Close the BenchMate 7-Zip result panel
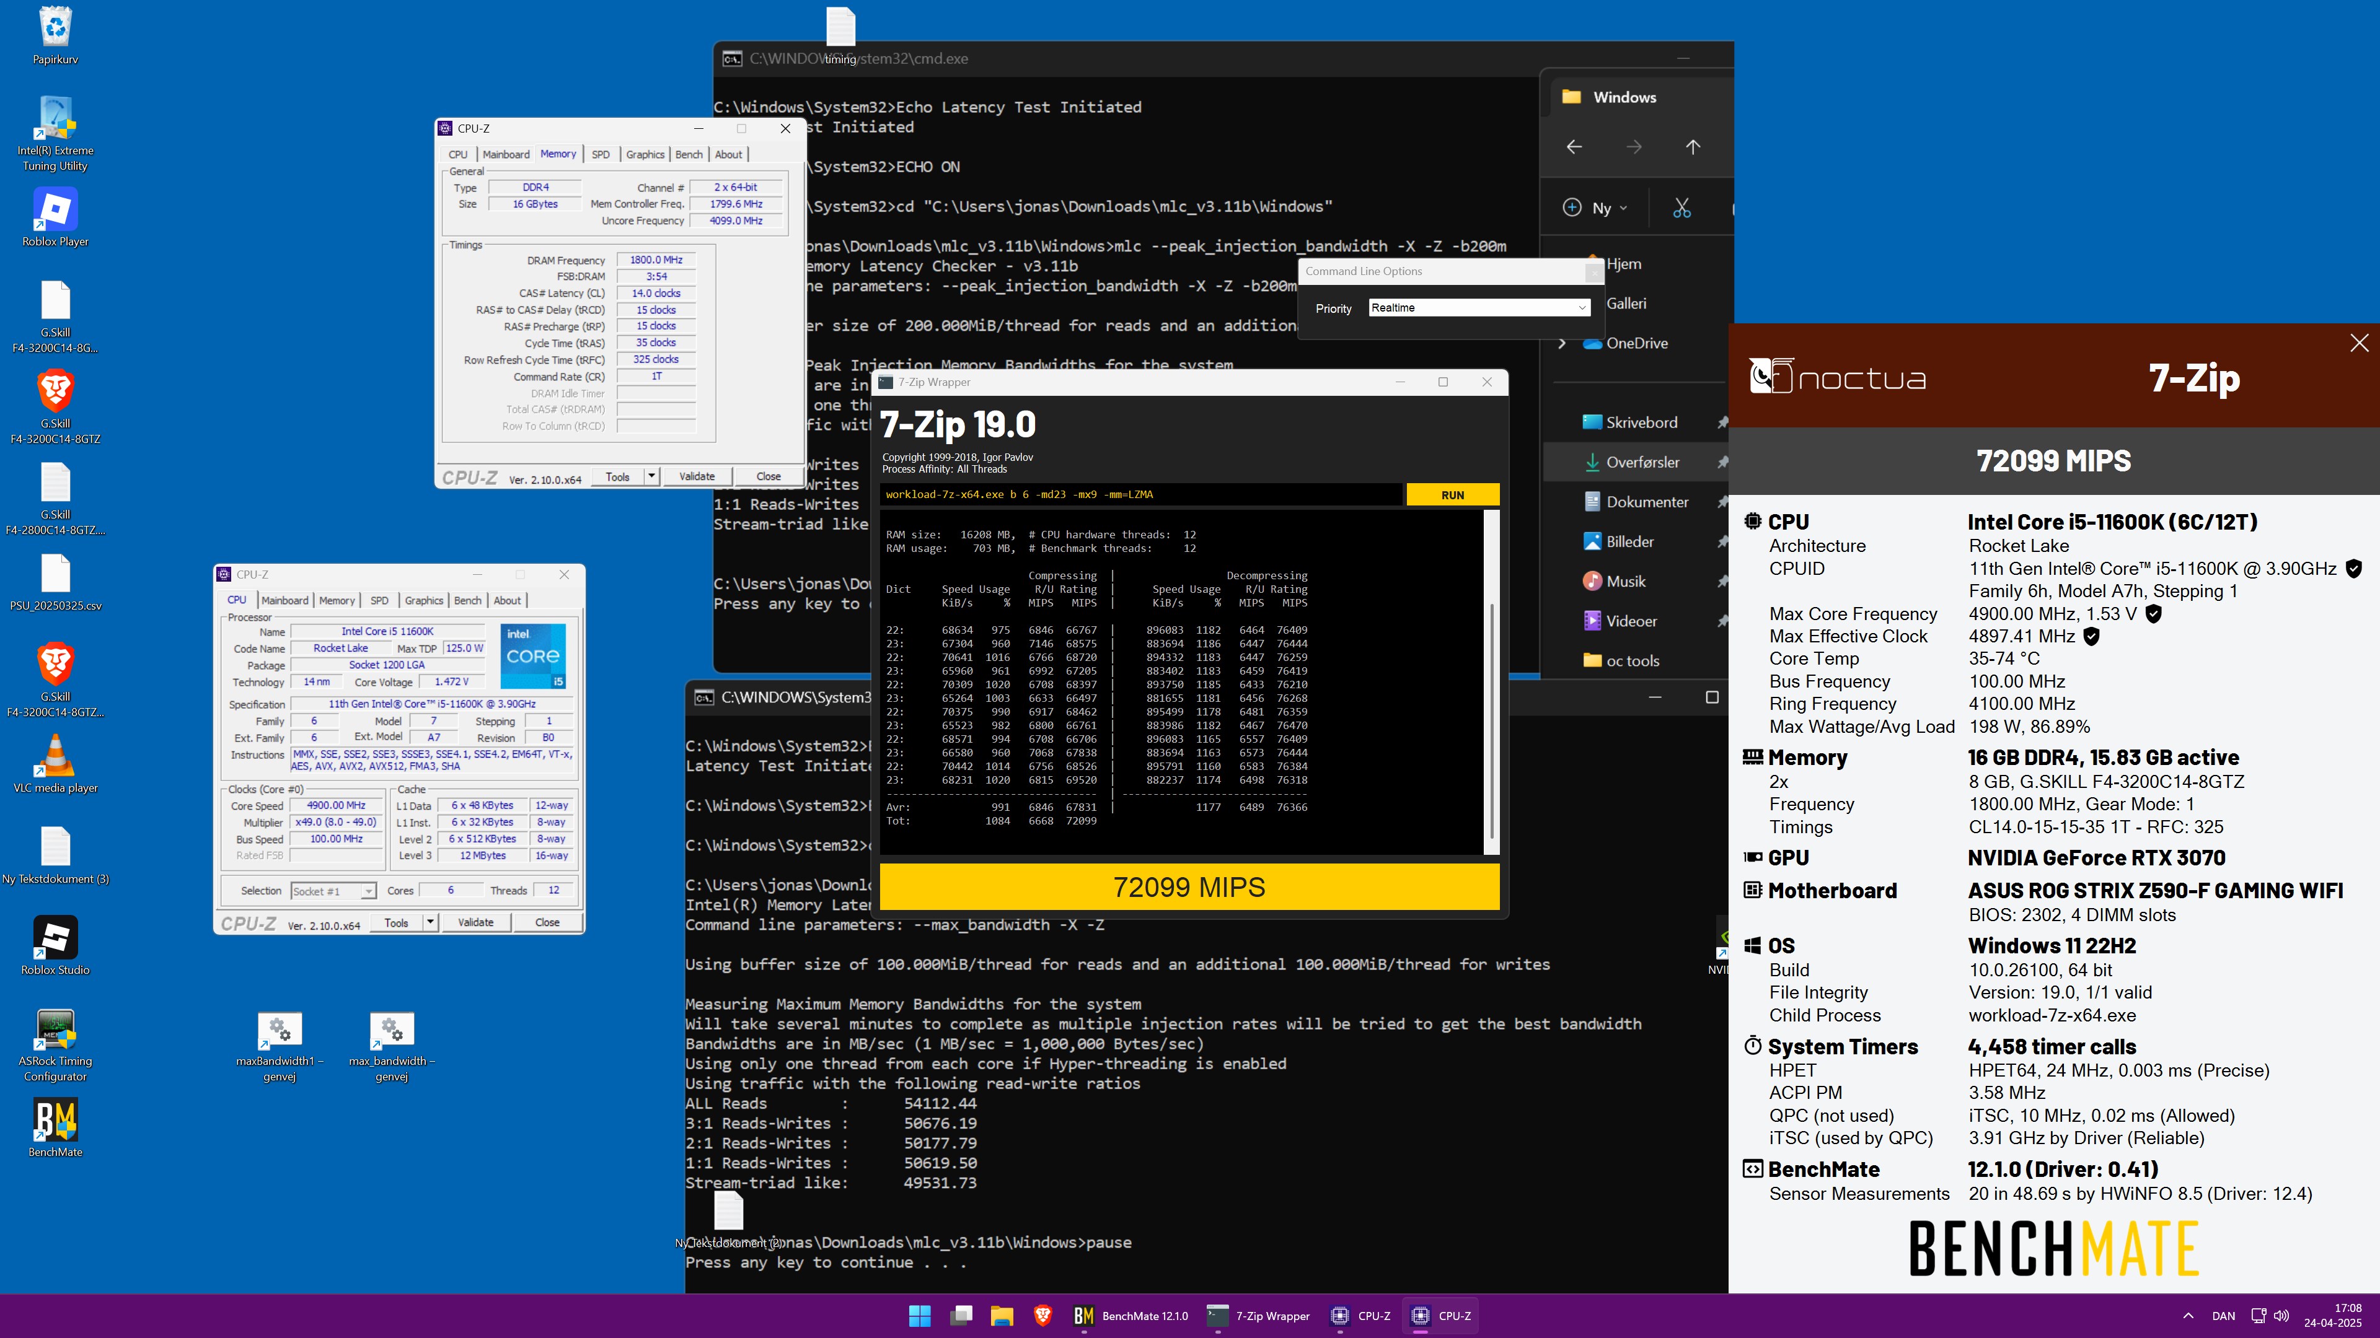 (x=2359, y=343)
